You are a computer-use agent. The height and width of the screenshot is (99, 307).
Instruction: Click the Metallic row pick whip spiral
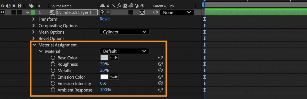[x=160, y=70]
